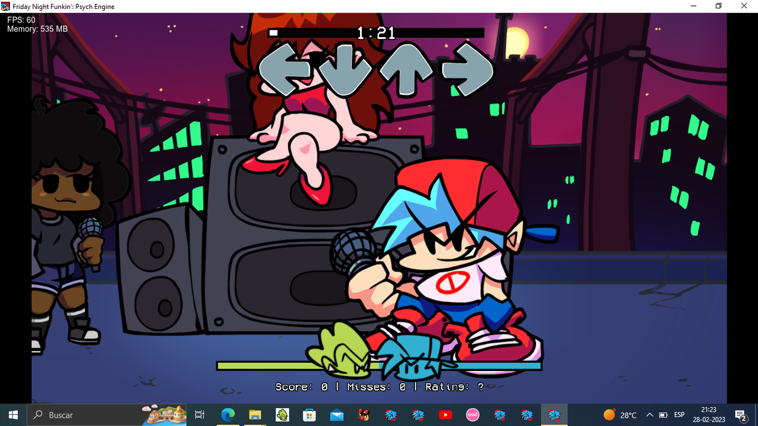Open Task View from the taskbar
This screenshot has height=426, width=758.
tap(200, 415)
